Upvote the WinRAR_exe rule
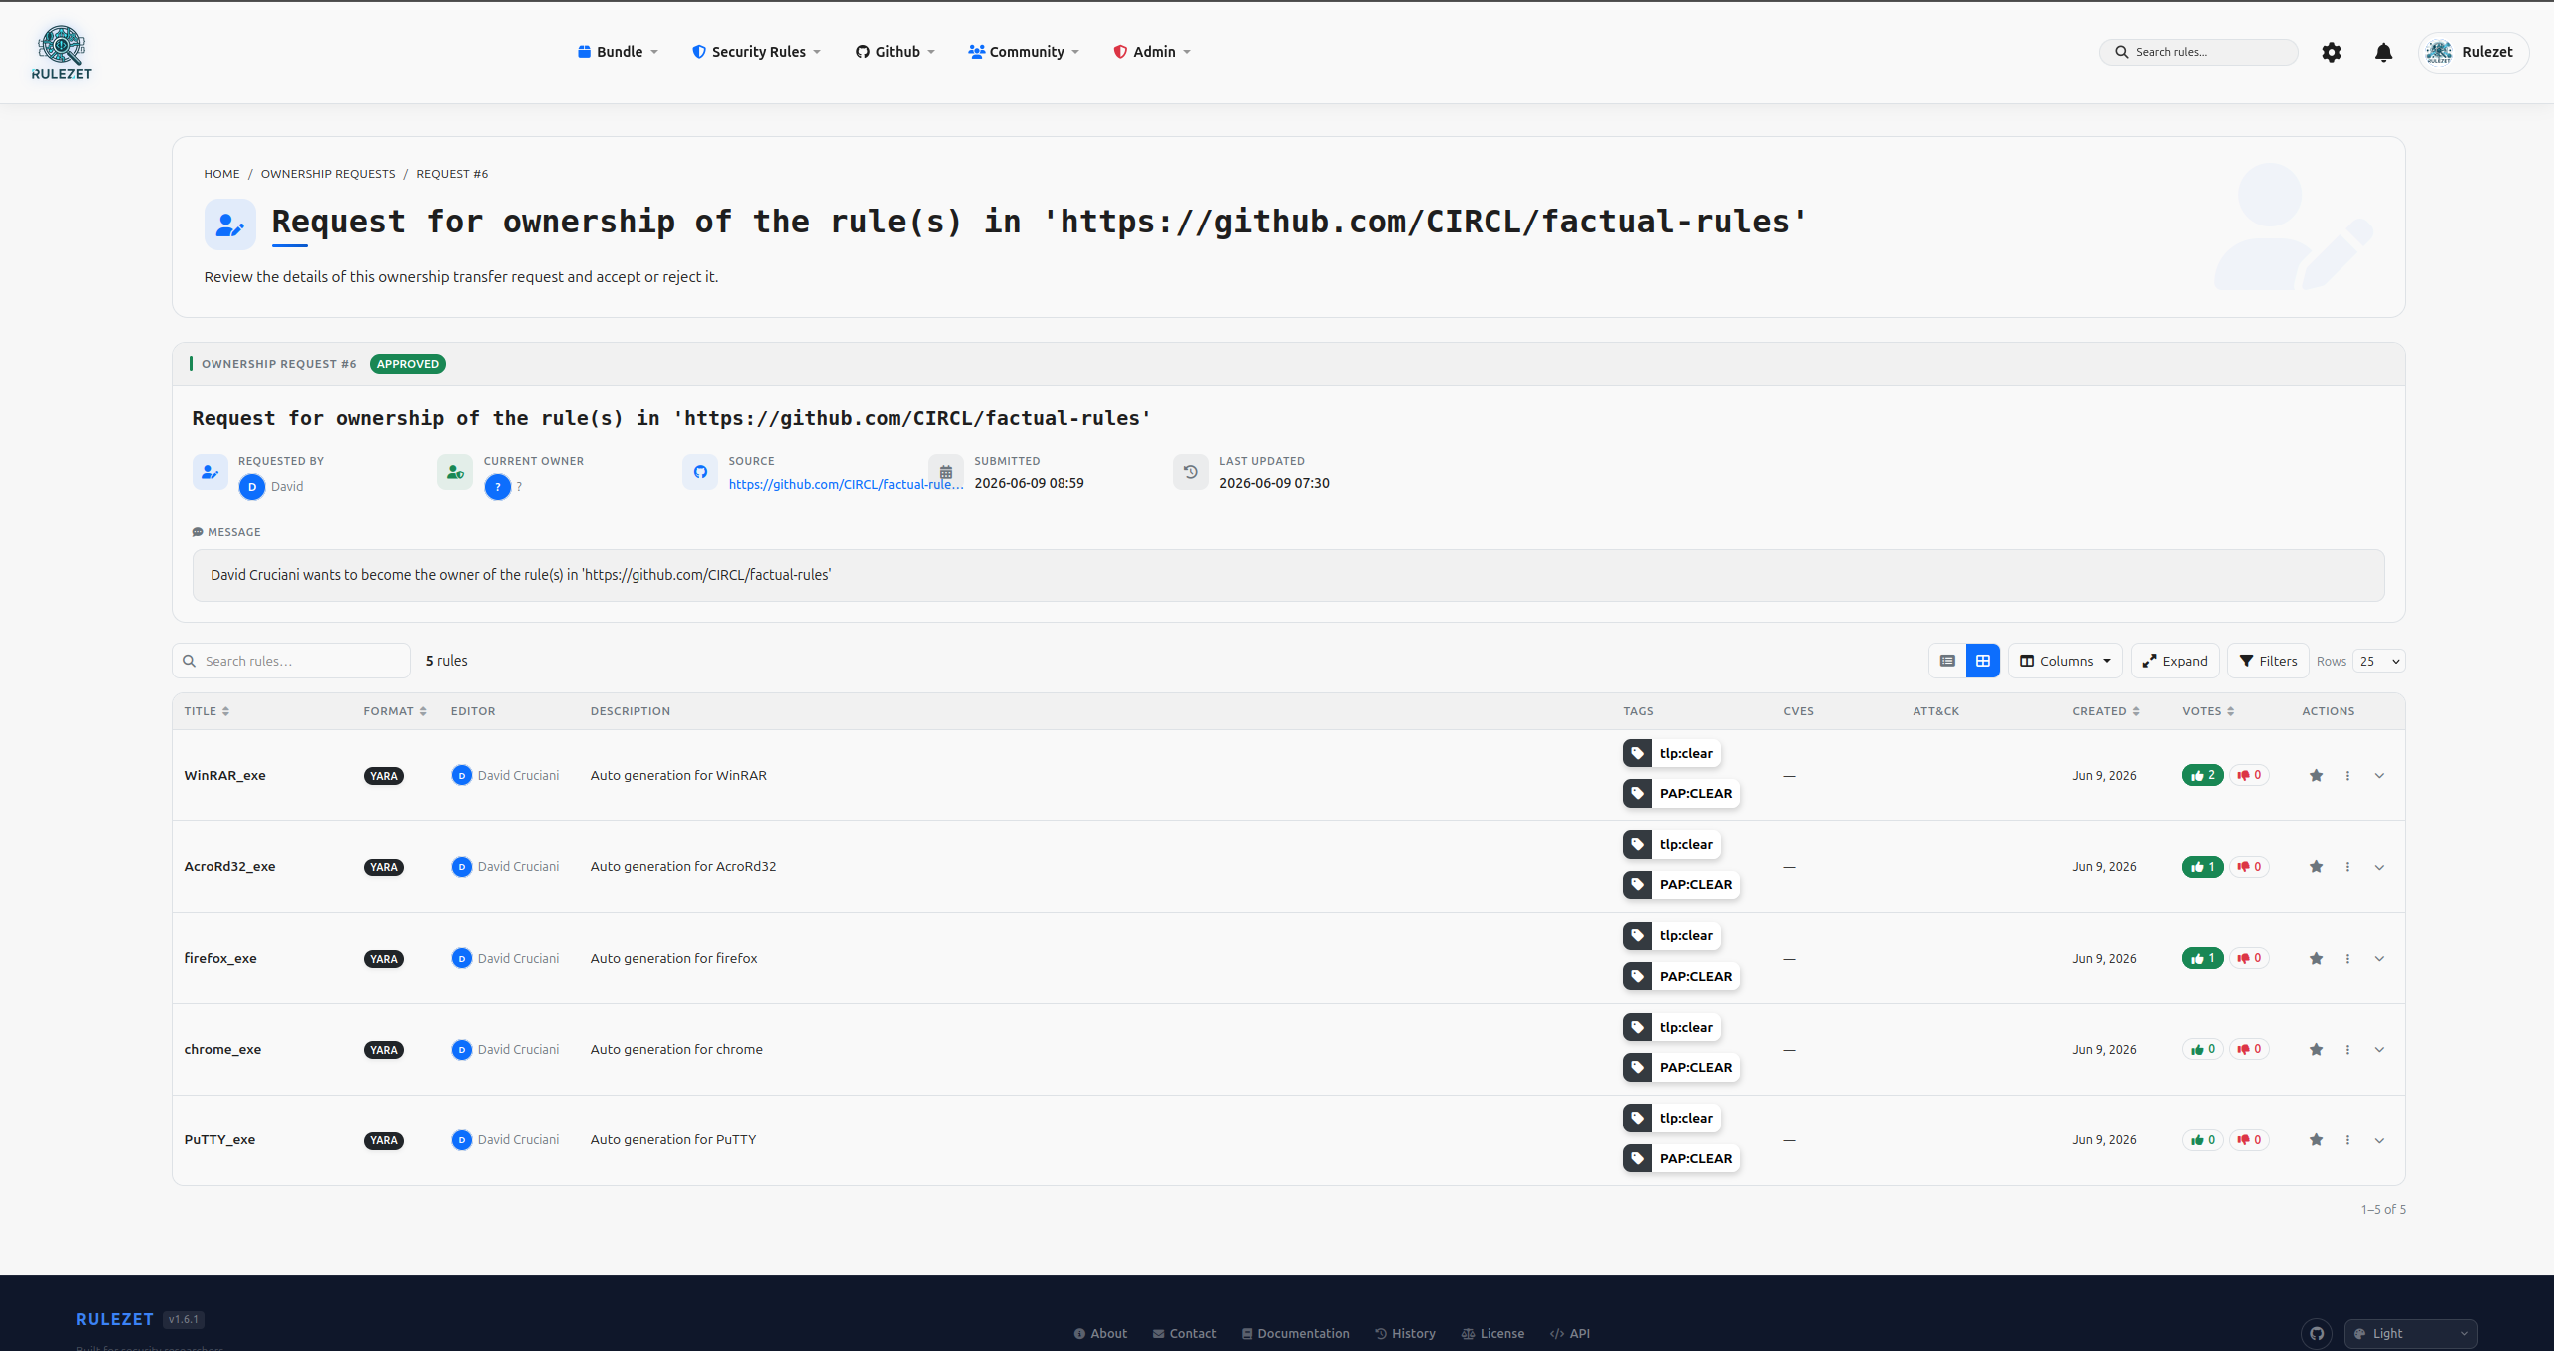Viewport: 2554px width, 1351px height. [x=2202, y=775]
